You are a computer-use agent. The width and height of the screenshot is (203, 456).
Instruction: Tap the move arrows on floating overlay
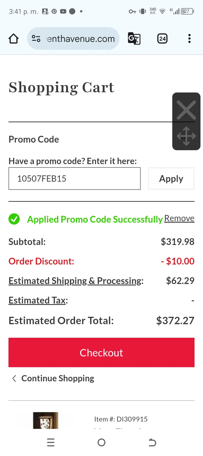(x=186, y=136)
